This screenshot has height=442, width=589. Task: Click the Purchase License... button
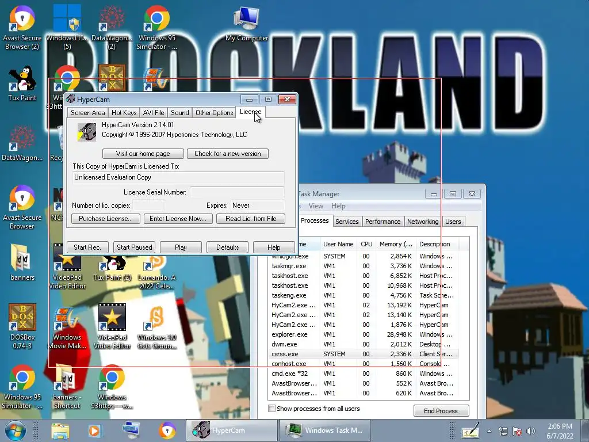(x=106, y=219)
